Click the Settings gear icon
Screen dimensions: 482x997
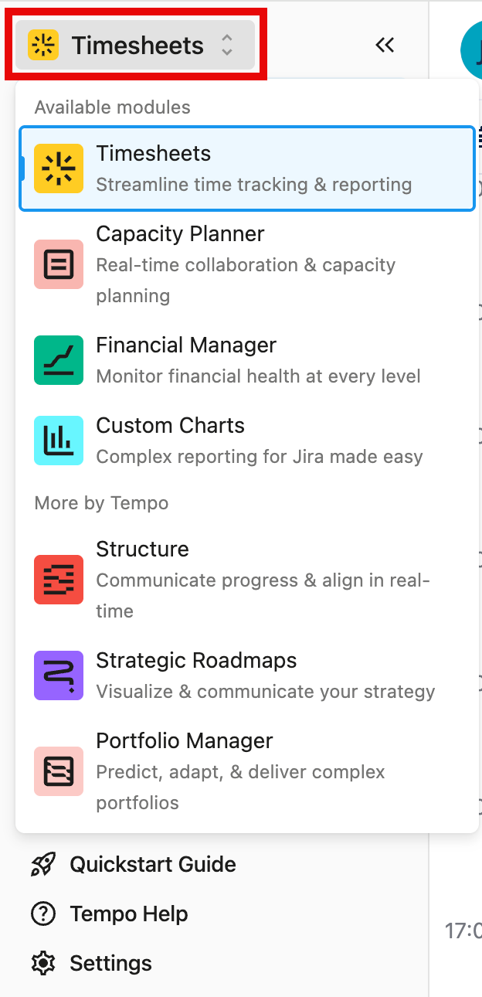[43, 963]
